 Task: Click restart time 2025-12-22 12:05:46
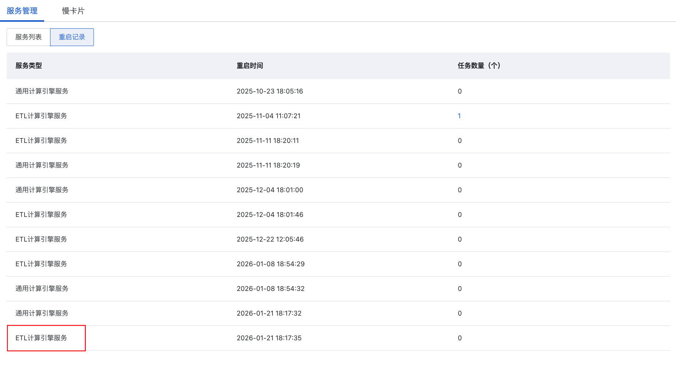click(x=270, y=239)
